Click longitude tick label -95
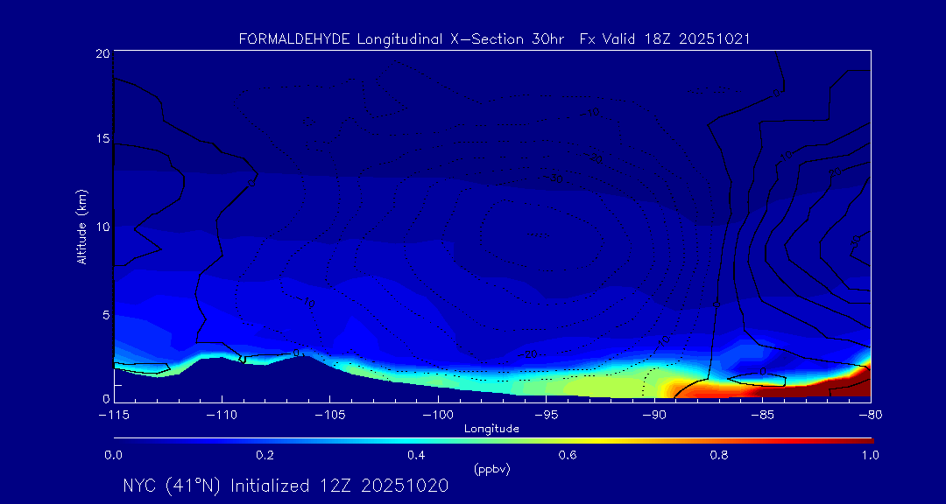This screenshot has width=946, height=504. (x=546, y=416)
